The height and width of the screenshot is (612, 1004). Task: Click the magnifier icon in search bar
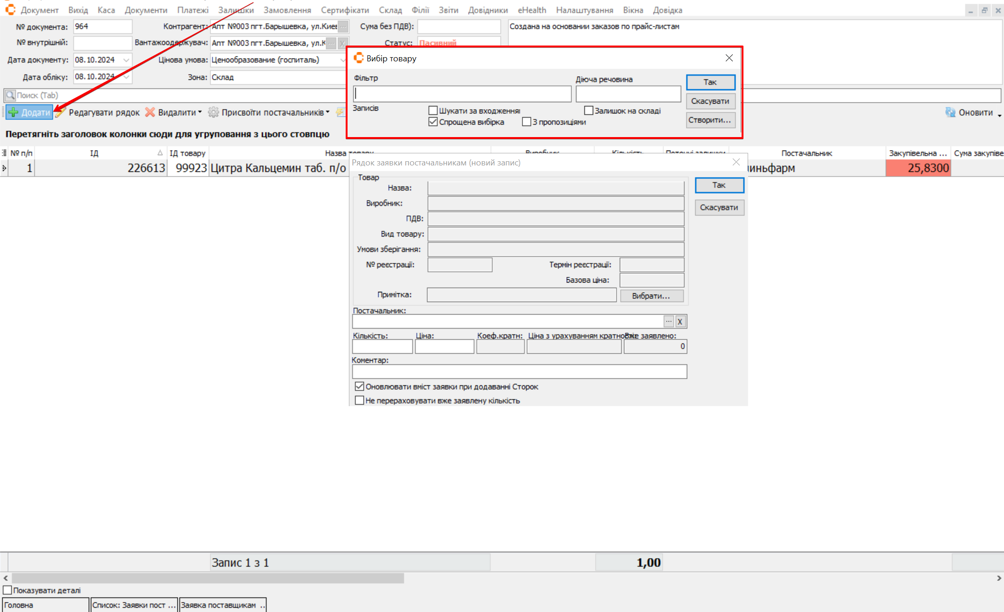click(x=10, y=95)
